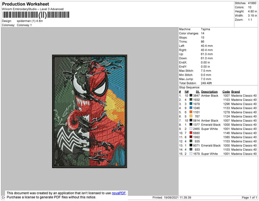Click the "Colorway 1" value
Image resolution: width=259 pixels, height=201 pixels.
tap(24, 25)
